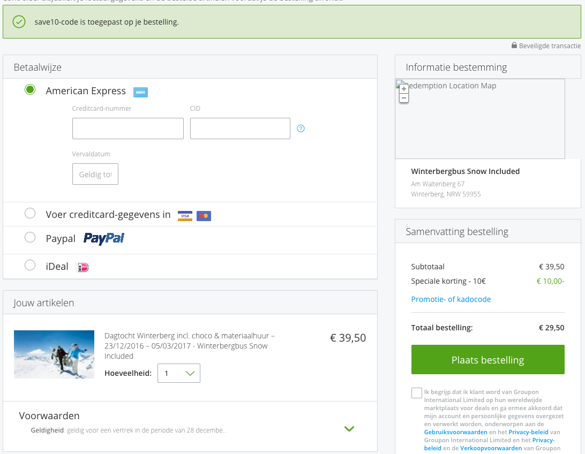The height and width of the screenshot is (454, 585).
Task: Open the Privacy-beleid link after 'en het'
Action: (x=528, y=432)
